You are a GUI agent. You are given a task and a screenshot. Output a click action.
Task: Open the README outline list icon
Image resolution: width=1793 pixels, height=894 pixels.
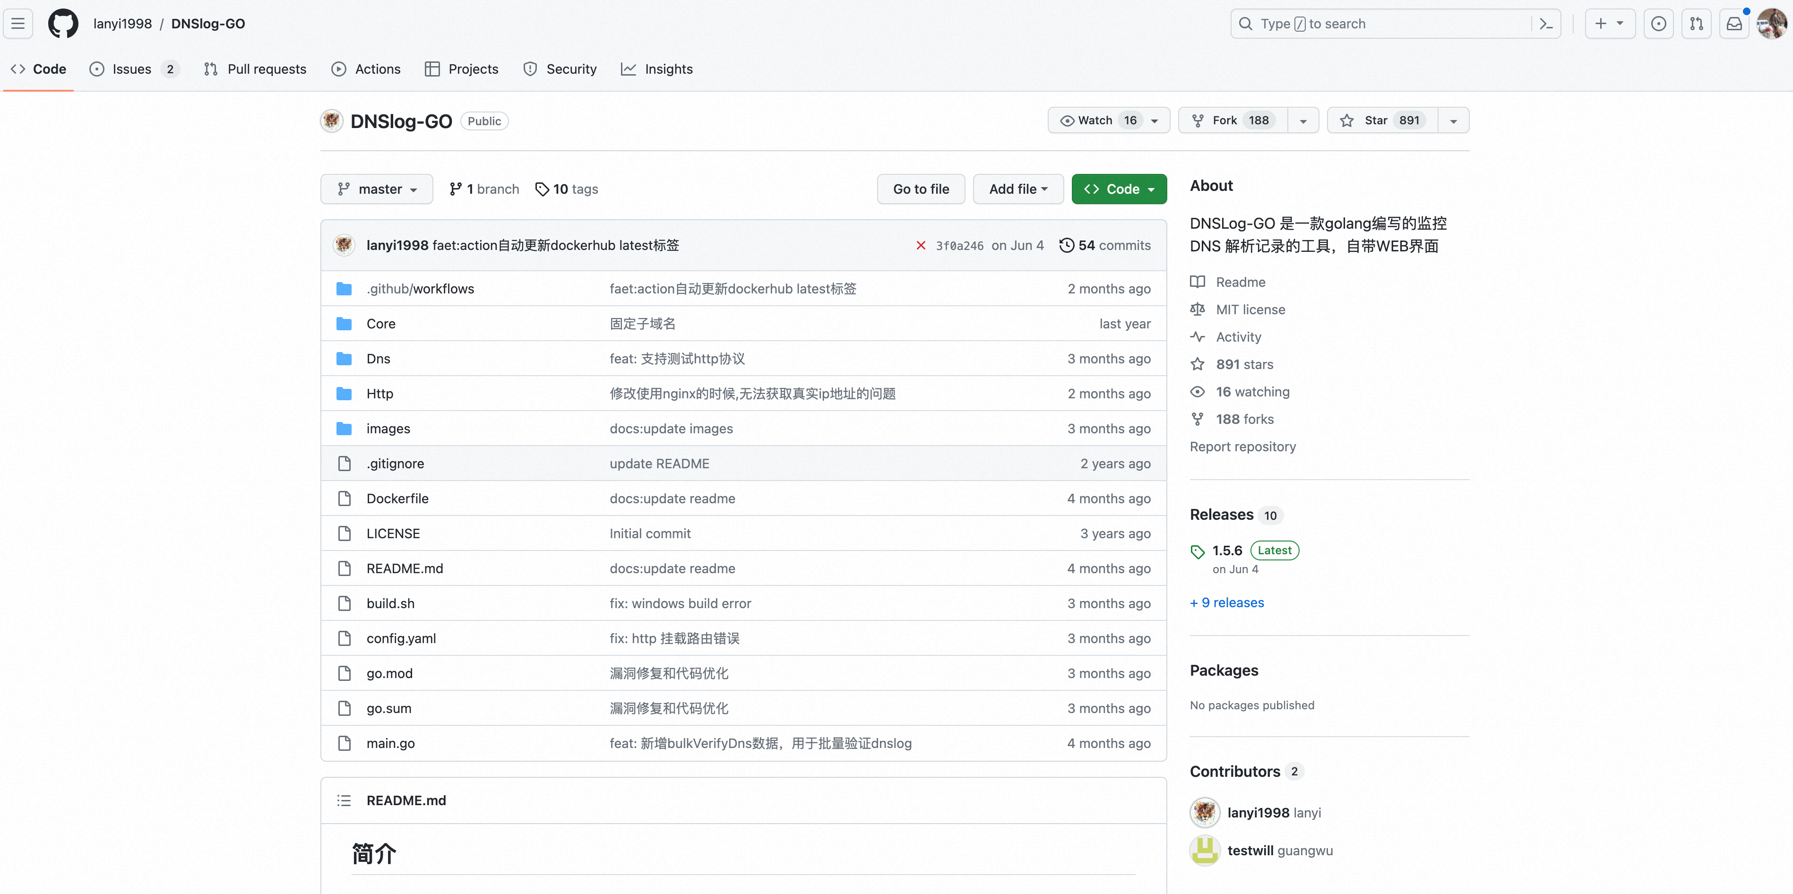(344, 801)
